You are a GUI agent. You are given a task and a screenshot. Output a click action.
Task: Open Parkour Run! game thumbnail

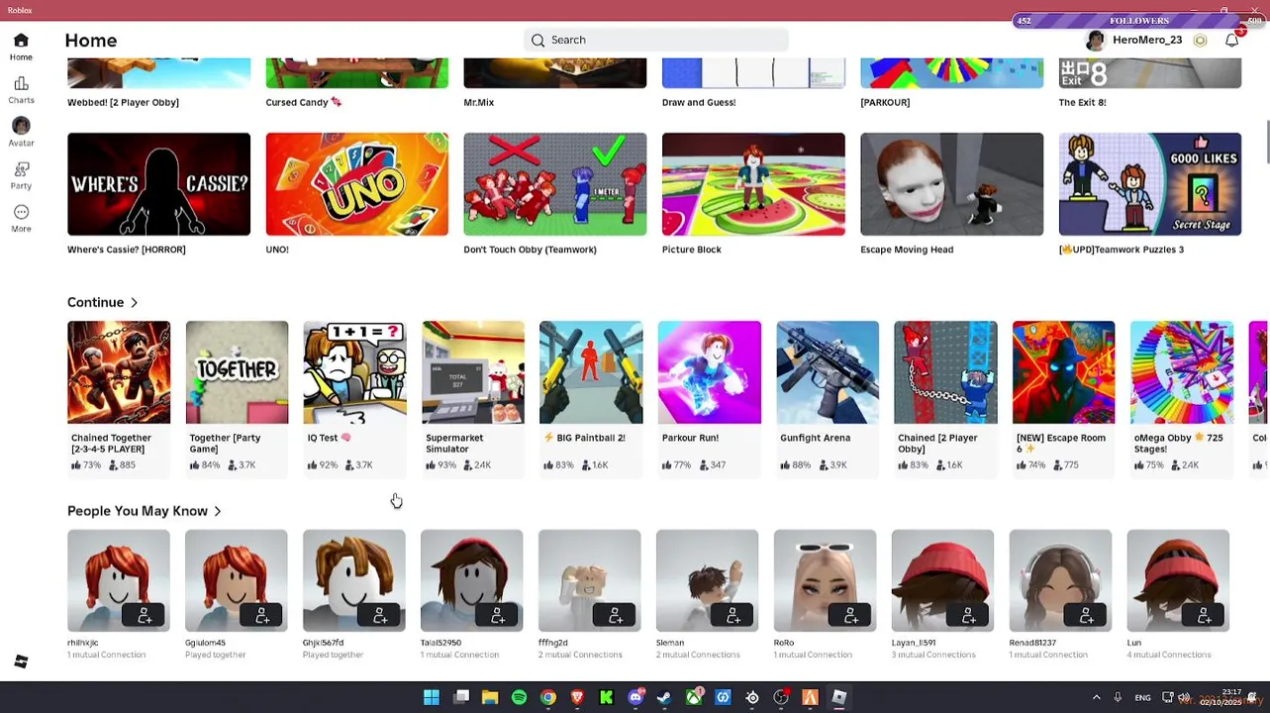[x=710, y=372]
